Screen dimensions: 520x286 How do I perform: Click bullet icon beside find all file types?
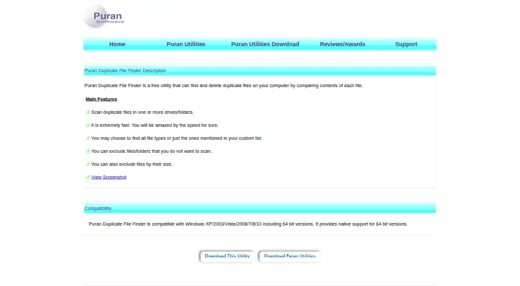pos(88,138)
